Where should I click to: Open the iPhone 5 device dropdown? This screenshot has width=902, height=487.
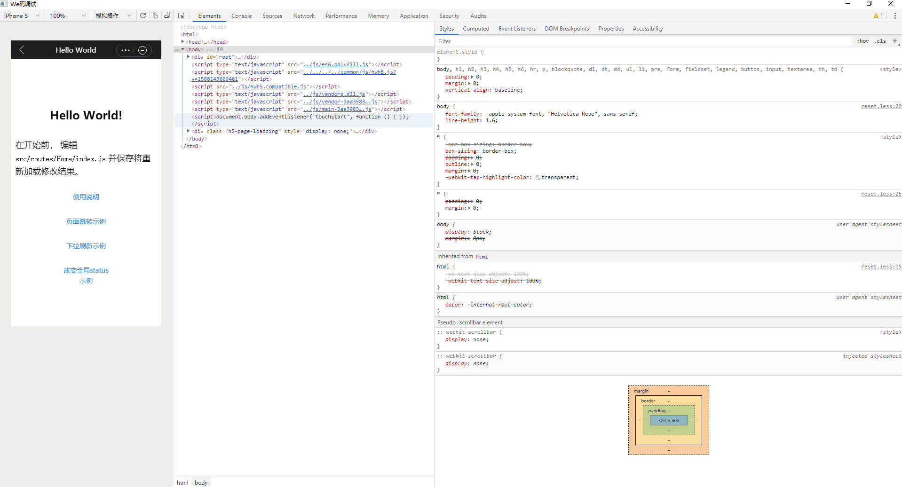point(22,16)
